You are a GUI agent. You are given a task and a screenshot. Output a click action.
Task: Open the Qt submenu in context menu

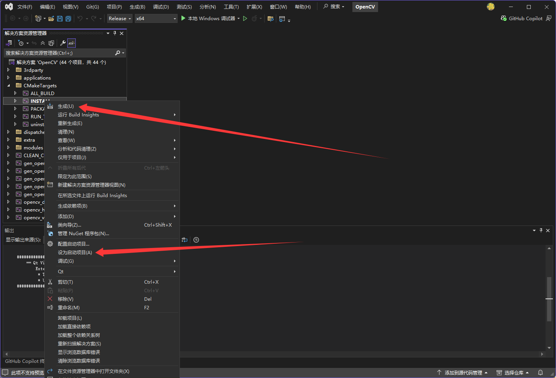112,272
